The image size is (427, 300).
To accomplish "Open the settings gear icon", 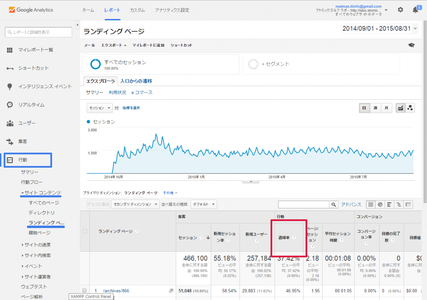I will pyautogui.click(x=400, y=10).
